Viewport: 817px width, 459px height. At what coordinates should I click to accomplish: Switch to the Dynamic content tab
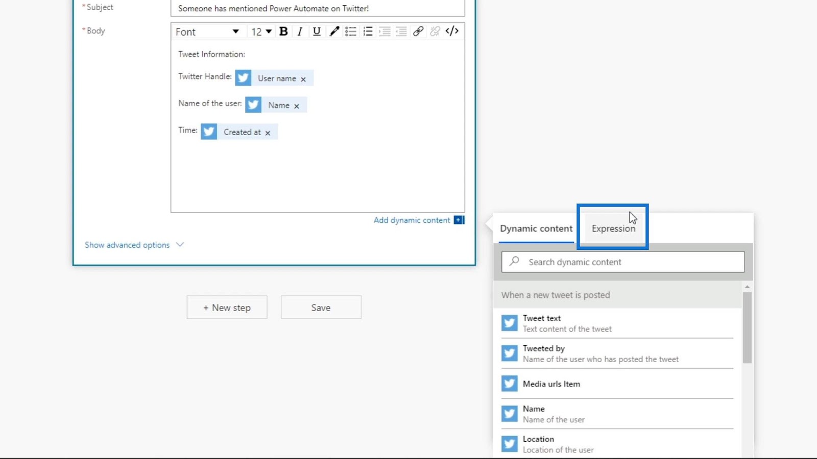pyautogui.click(x=536, y=228)
